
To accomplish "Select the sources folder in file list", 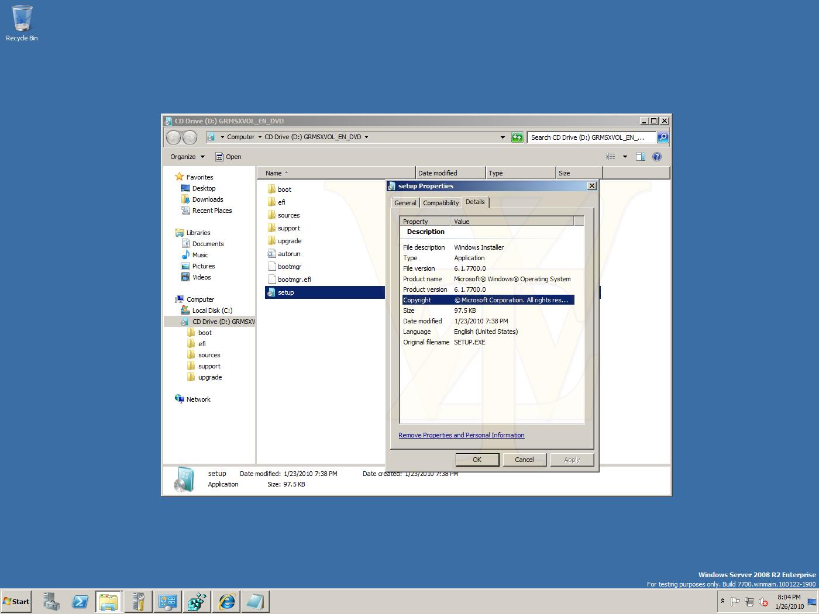I will pos(283,215).
